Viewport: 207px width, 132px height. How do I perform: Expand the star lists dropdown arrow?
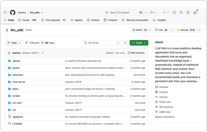(200, 30)
